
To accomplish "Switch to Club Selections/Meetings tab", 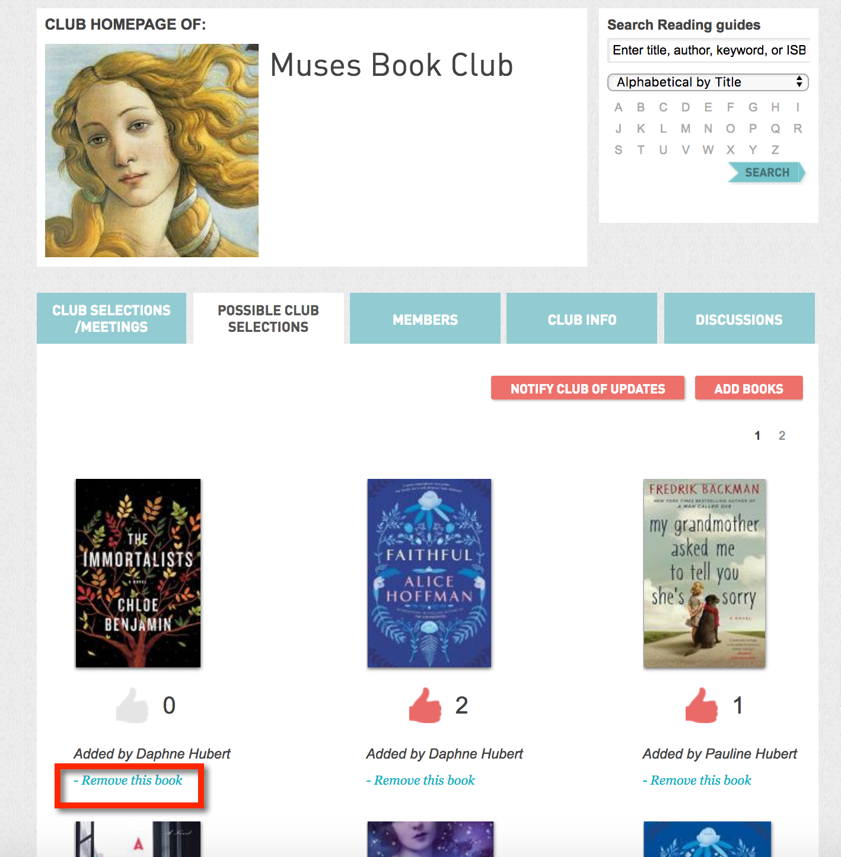I will point(112,318).
